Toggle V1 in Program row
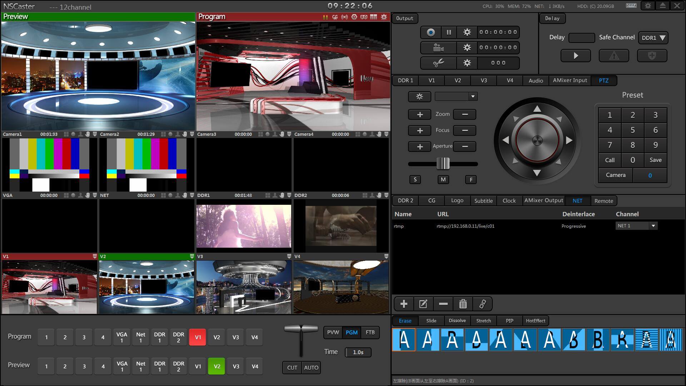 [x=197, y=336]
